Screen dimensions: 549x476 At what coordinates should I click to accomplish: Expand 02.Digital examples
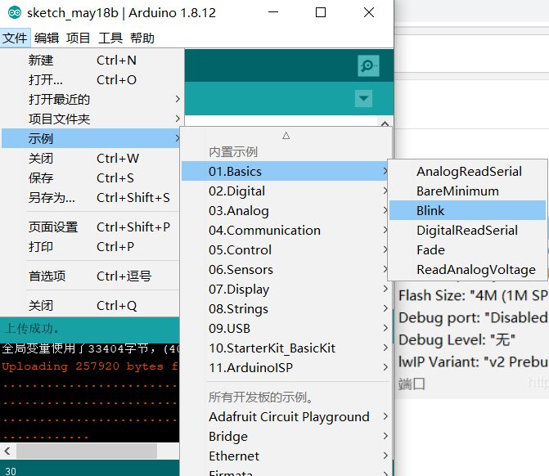[285, 191]
